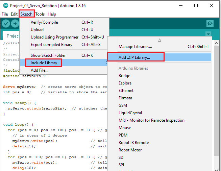Screen dimensions: 221x171
Task: Select the GSM library
Action: pyautogui.click(x=159, y=105)
